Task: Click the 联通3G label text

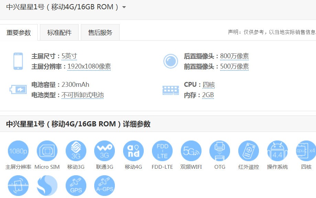Action: click(x=105, y=167)
